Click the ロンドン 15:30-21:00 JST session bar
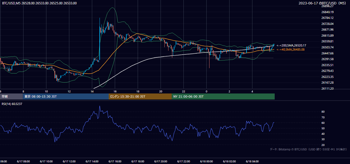 click(x=140, y=96)
